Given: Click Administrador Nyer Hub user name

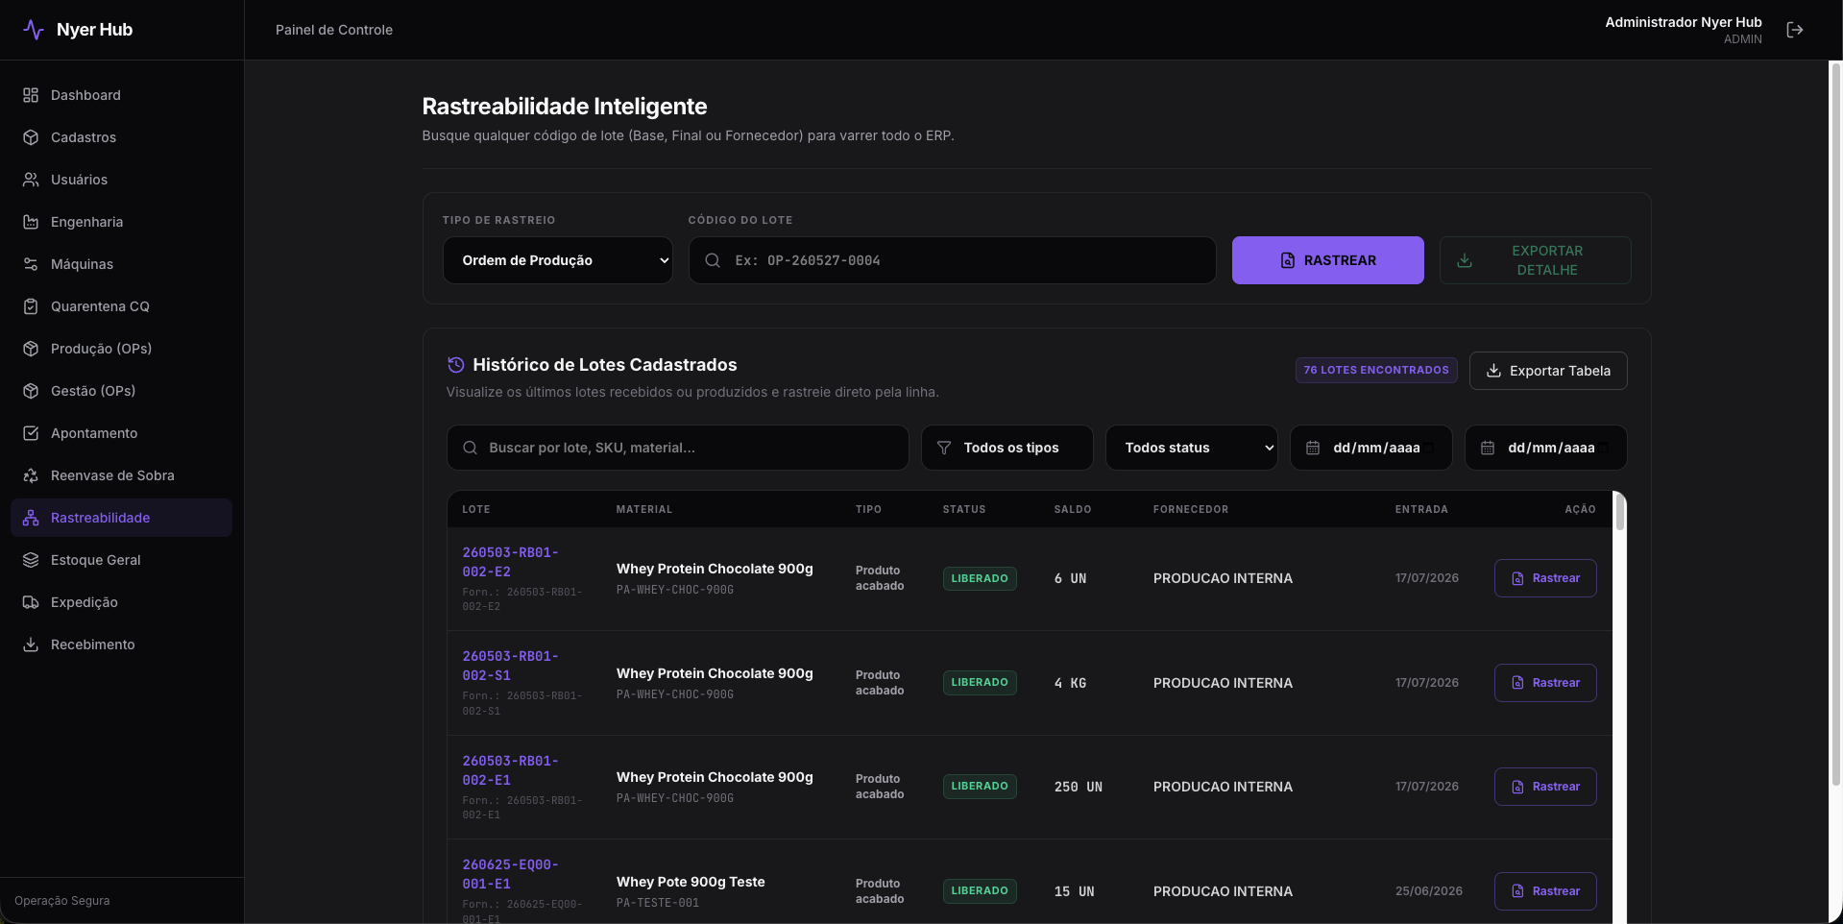Looking at the screenshot, I should click(1684, 22).
